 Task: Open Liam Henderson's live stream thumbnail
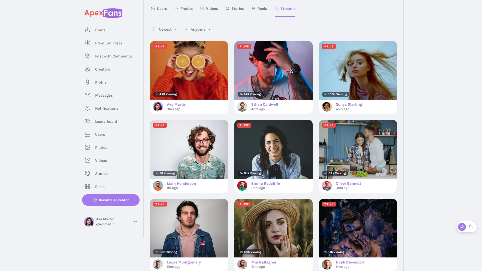[x=189, y=149]
